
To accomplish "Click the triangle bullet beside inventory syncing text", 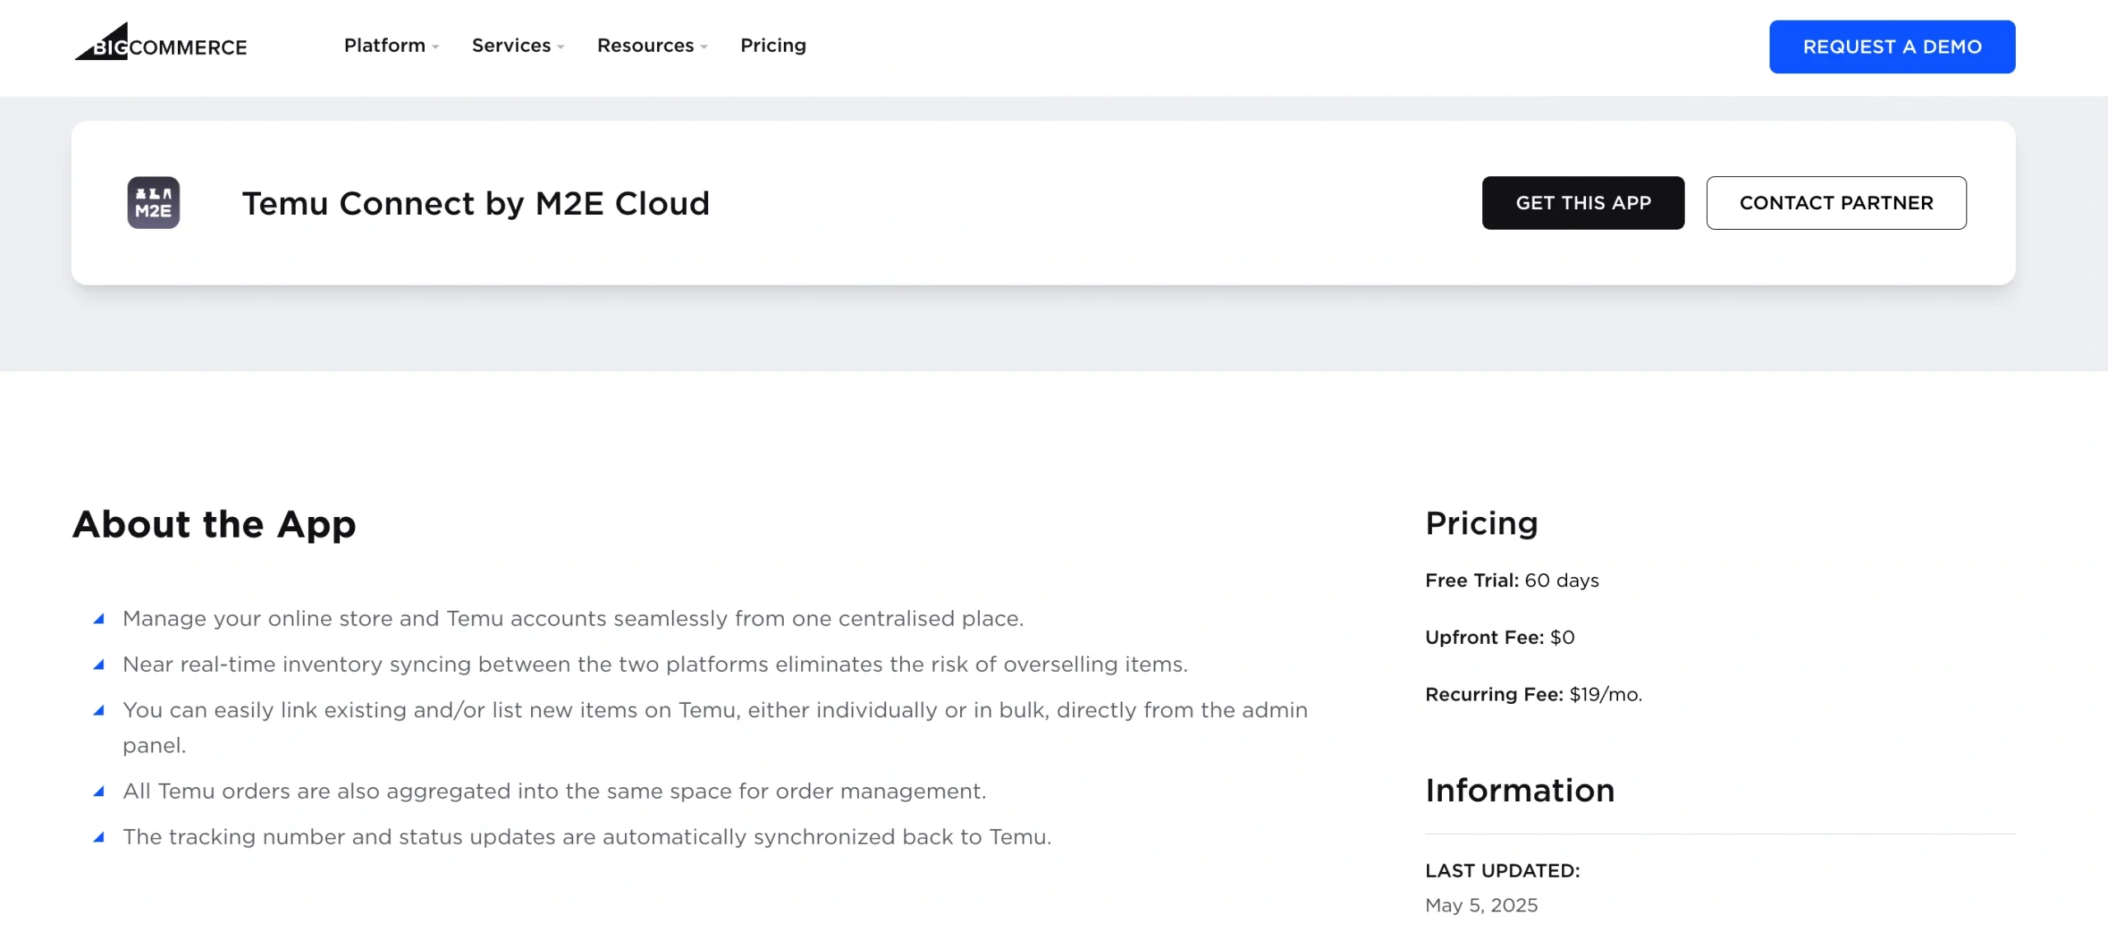I will pyautogui.click(x=100, y=663).
